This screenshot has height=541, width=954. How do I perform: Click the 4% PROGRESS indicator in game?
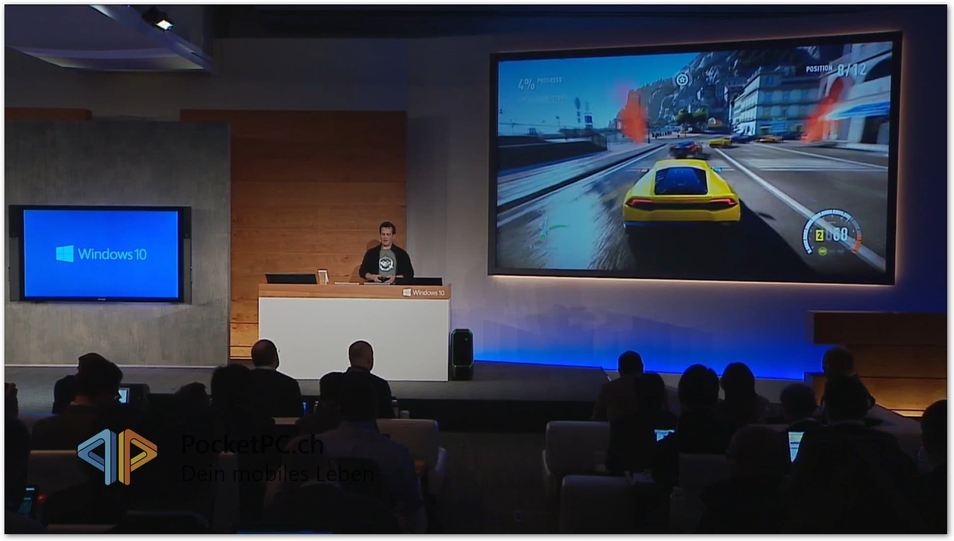[540, 83]
